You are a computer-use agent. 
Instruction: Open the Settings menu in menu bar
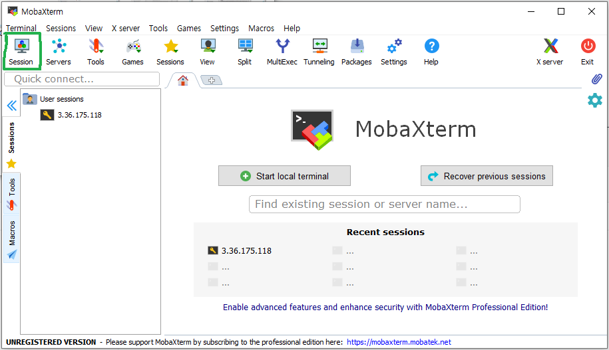pyautogui.click(x=224, y=29)
